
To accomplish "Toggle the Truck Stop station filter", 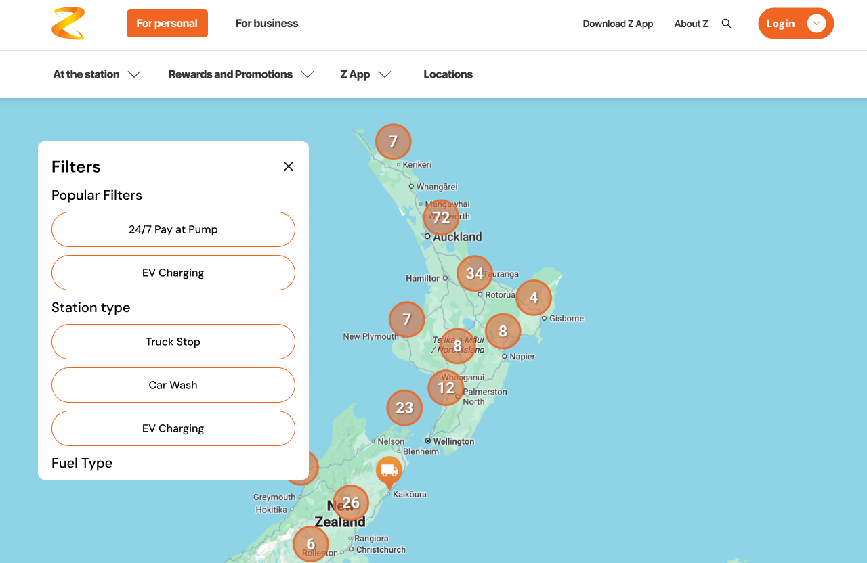I will 173,342.
